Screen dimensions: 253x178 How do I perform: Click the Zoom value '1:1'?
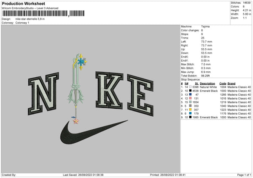245,18
